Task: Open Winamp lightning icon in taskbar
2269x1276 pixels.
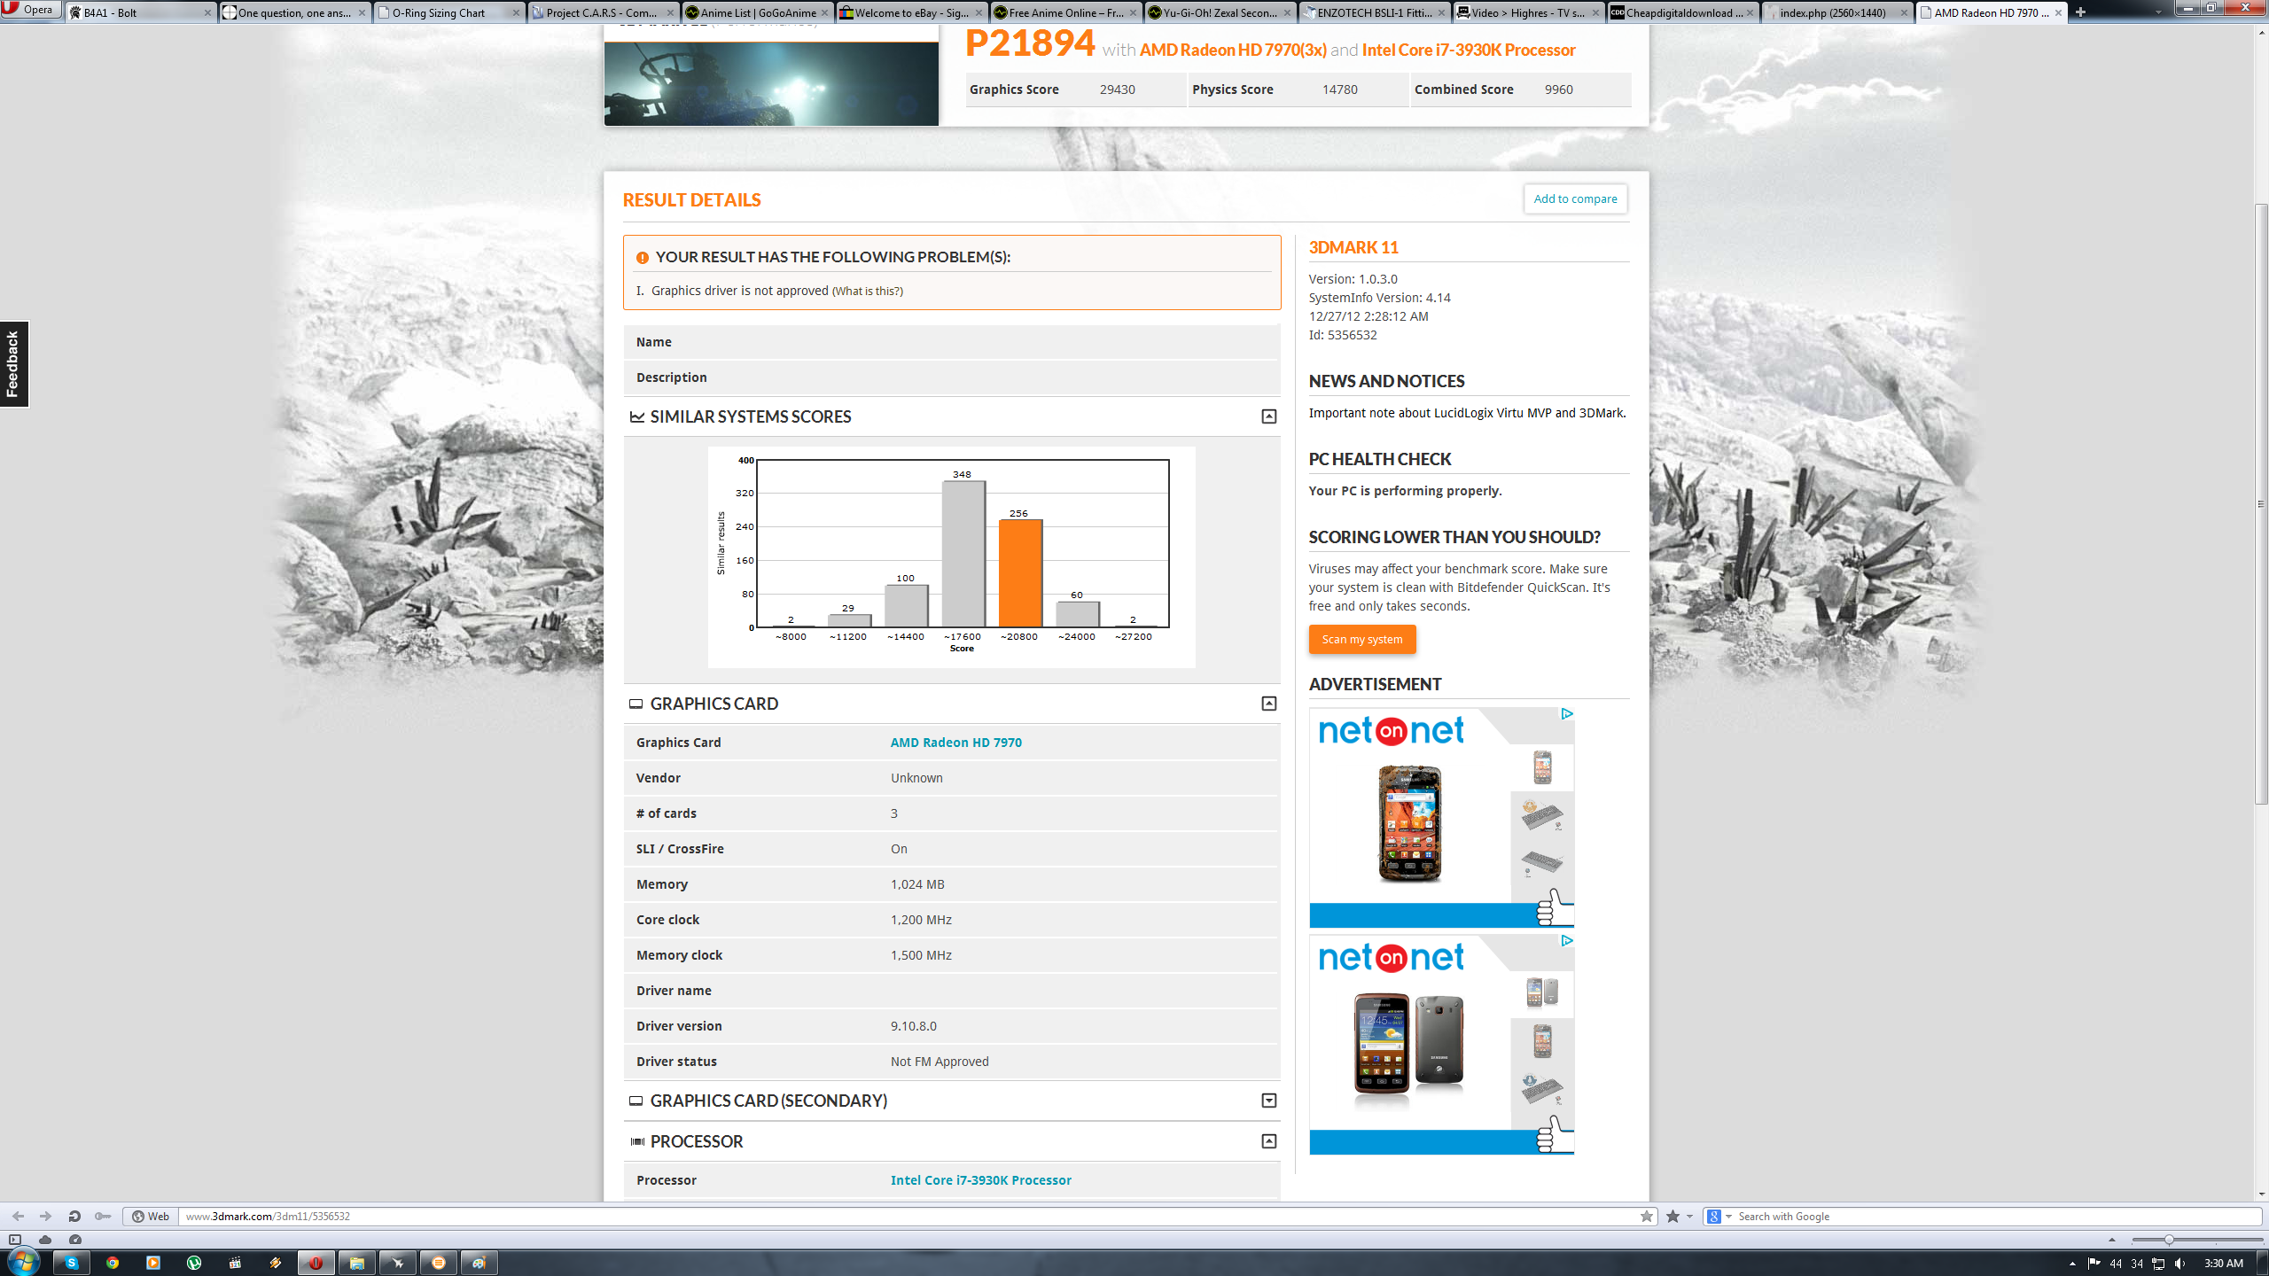Action: pos(276,1263)
